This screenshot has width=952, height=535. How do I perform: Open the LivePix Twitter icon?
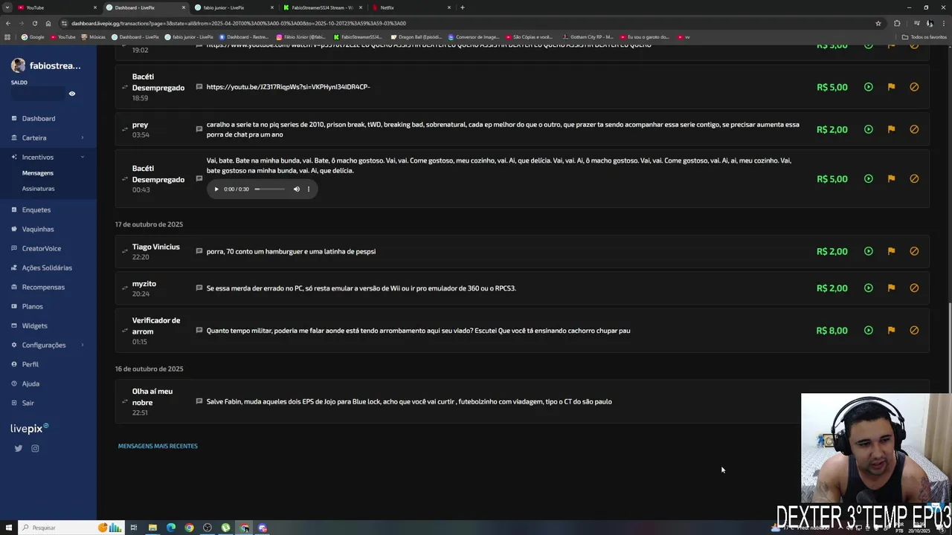pos(19,448)
